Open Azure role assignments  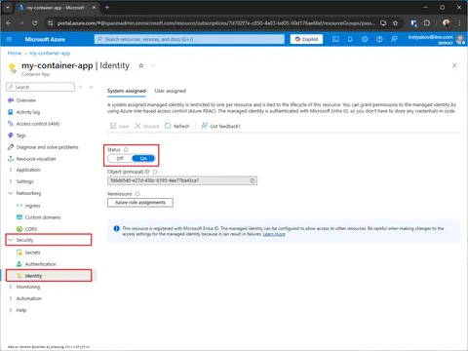point(140,203)
